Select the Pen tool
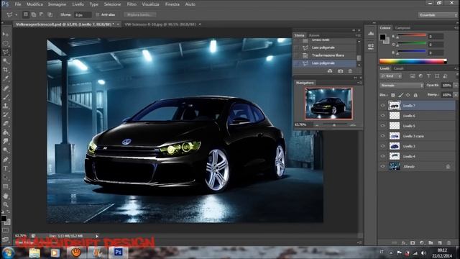This screenshot has height=259, width=460. [x=5, y=160]
